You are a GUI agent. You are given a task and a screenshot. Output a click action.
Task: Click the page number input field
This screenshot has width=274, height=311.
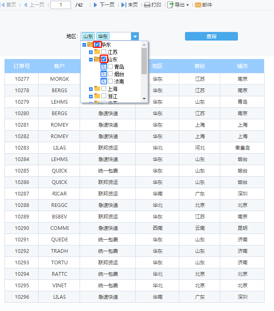(61, 5)
